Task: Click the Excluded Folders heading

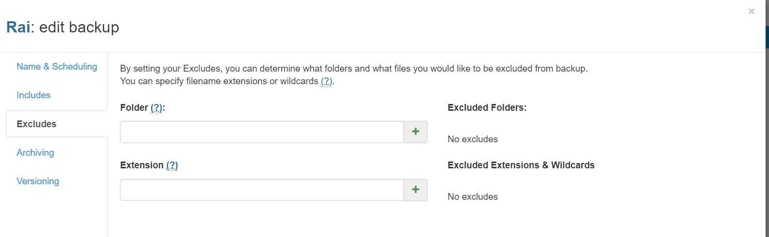Action: point(487,108)
